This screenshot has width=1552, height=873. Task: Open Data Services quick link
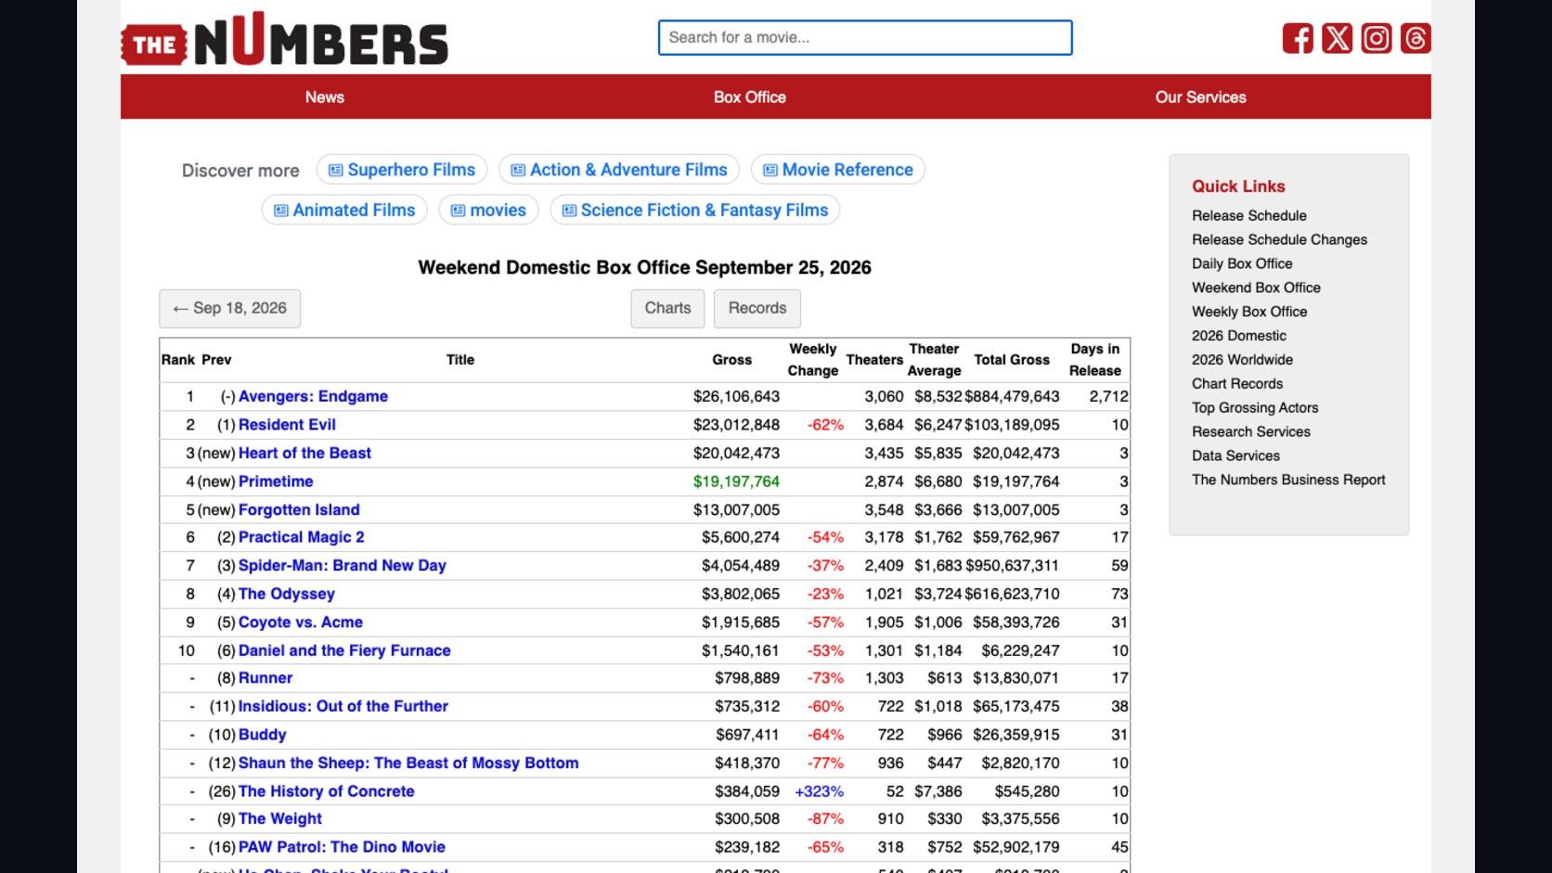click(x=1235, y=456)
